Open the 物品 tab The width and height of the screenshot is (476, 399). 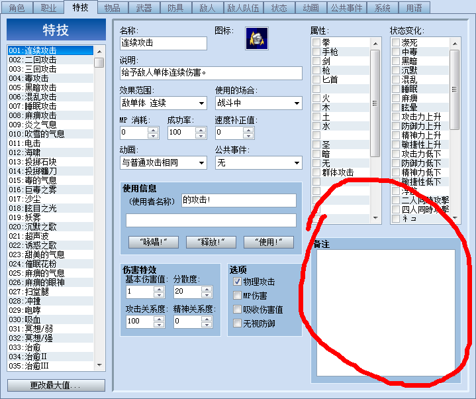click(113, 7)
